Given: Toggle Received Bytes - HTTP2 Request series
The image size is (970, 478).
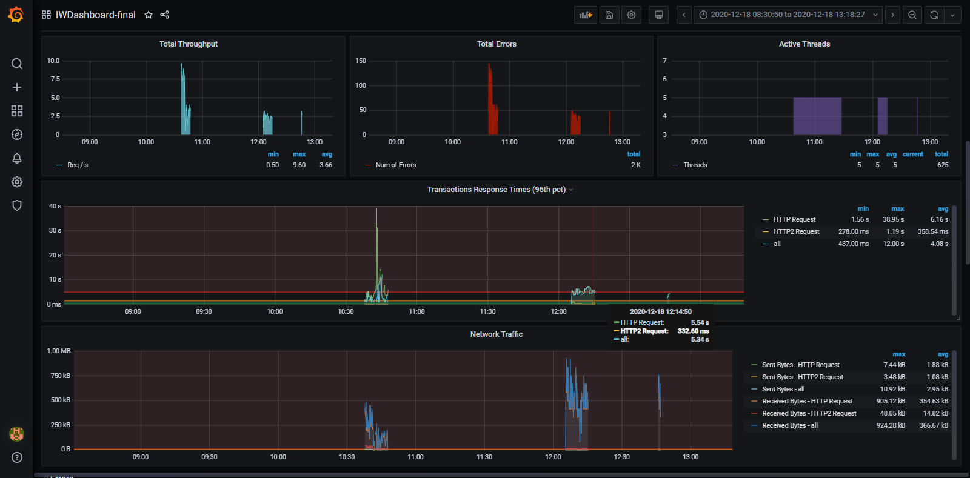Looking at the screenshot, I should pyautogui.click(x=809, y=413).
